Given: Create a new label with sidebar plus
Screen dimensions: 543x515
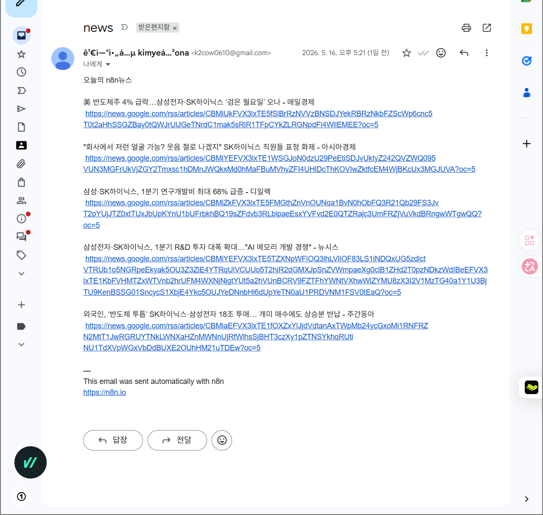Looking at the screenshot, I should (x=22, y=305).
